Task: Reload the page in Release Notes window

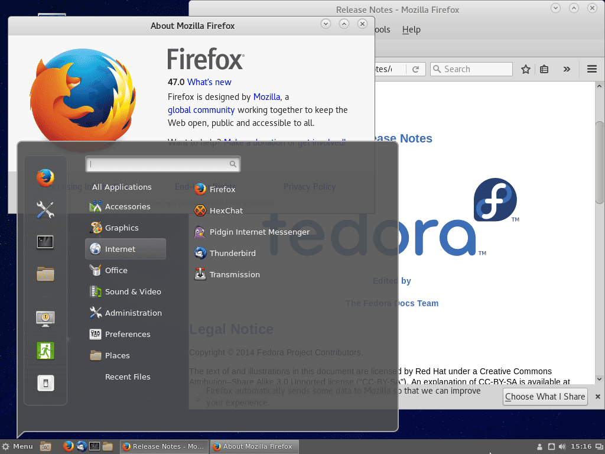Action: pos(415,69)
